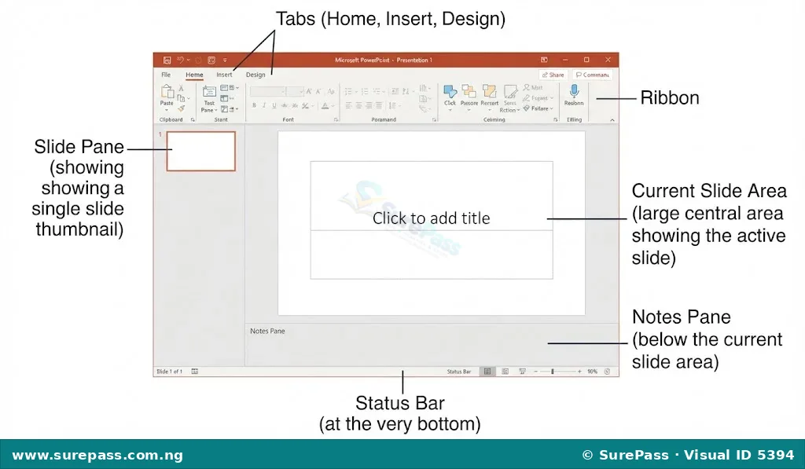Viewport: 805px width, 469px height.
Task: Click inside the Notes Pane area
Action: [x=432, y=344]
